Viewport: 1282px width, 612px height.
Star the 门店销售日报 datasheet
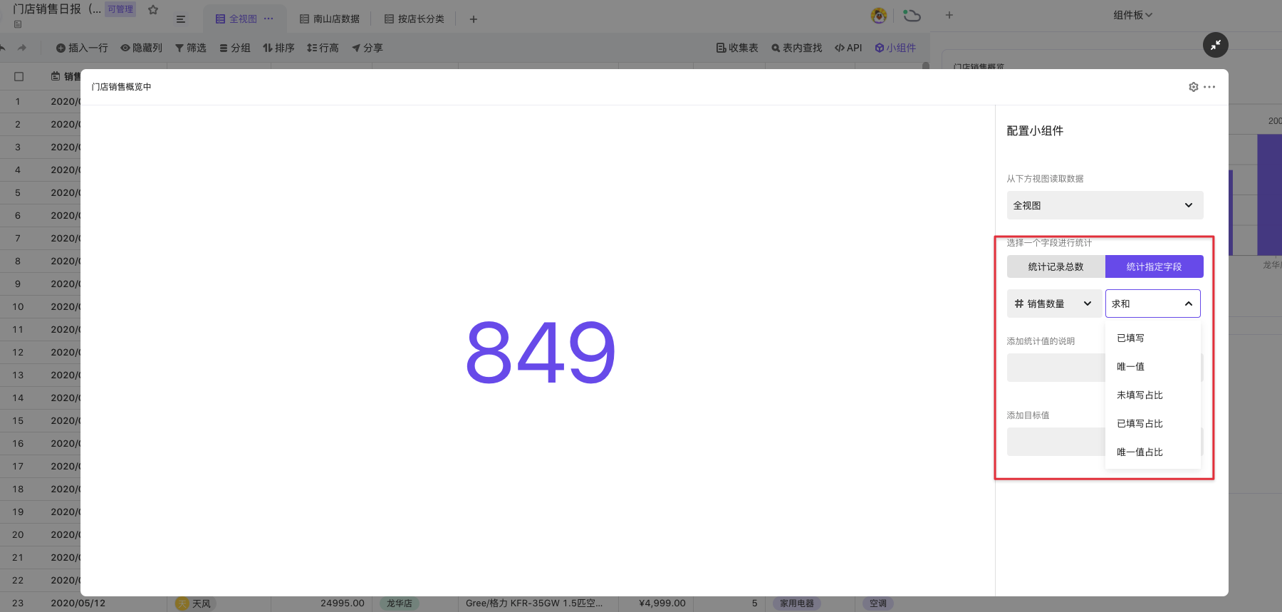[x=153, y=10]
